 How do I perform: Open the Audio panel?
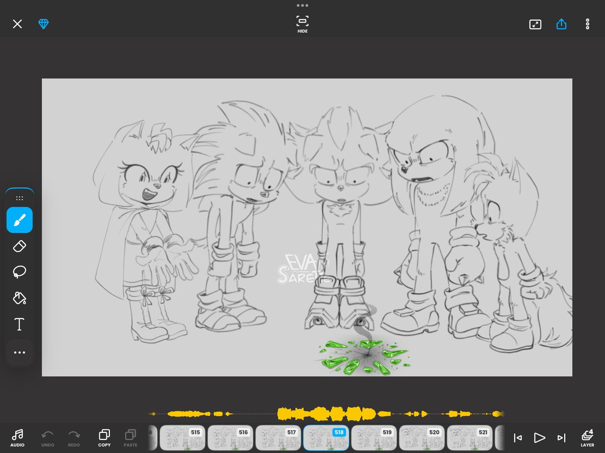tap(17, 438)
